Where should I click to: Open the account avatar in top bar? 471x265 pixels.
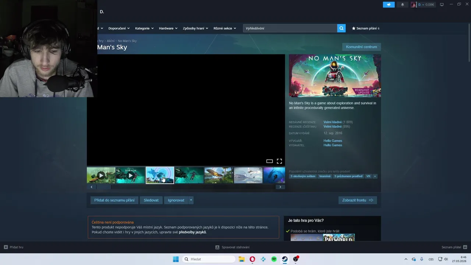[x=414, y=4]
